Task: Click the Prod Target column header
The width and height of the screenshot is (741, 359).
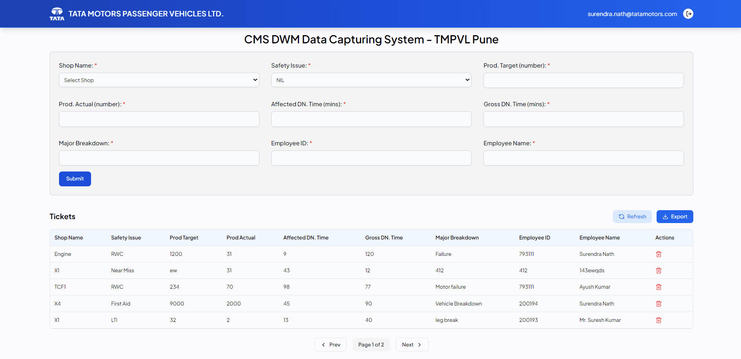Action: (184, 238)
